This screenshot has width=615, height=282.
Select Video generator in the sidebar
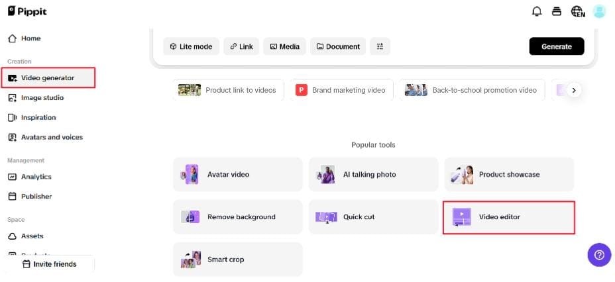48,77
